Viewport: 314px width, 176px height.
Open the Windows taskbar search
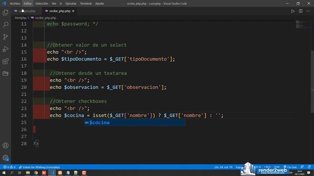tap(12, 173)
